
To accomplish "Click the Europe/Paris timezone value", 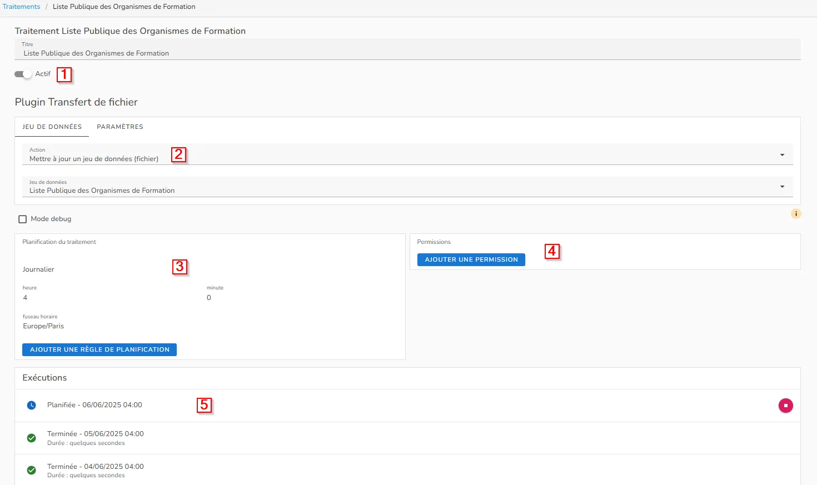I will coord(43,326).
